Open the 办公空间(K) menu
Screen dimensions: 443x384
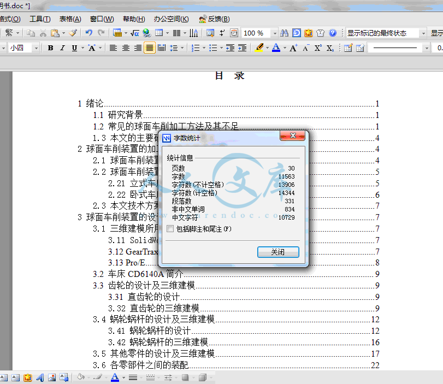coord(171,19)
